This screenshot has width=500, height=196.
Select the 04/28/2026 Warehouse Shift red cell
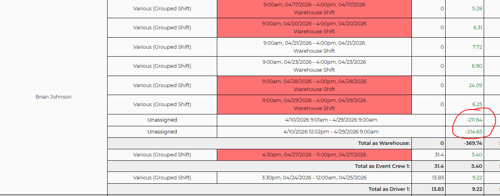tap(314, 85)
